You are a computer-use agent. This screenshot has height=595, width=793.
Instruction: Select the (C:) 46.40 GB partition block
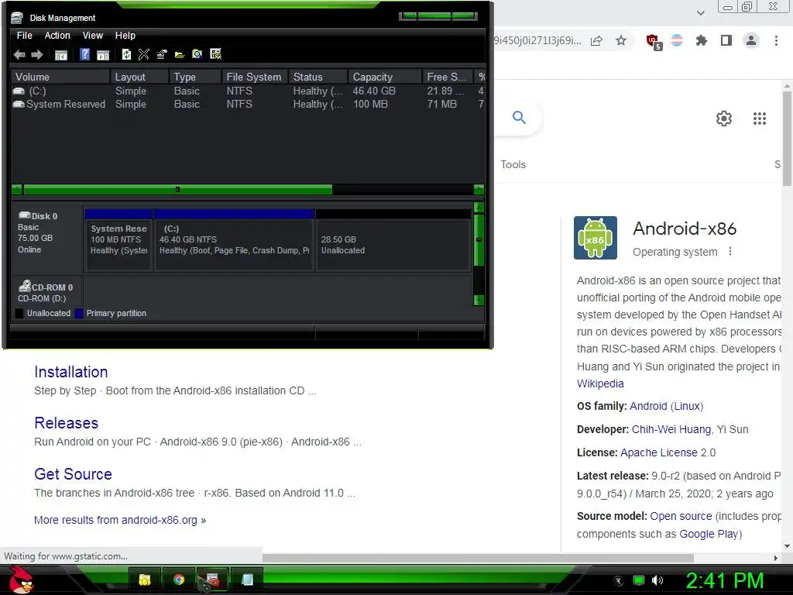click(x=234, y=240)
